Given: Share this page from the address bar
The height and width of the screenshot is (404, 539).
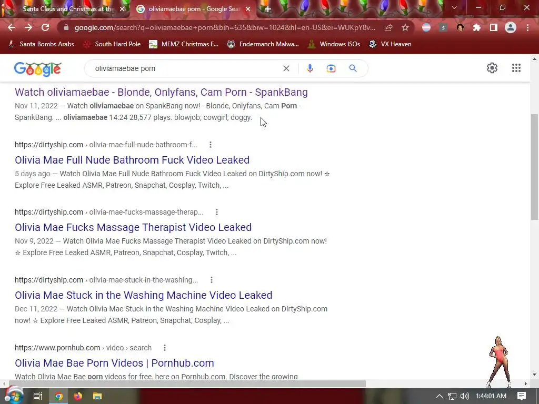Looking at the screenshot, I should click(388, 27).
